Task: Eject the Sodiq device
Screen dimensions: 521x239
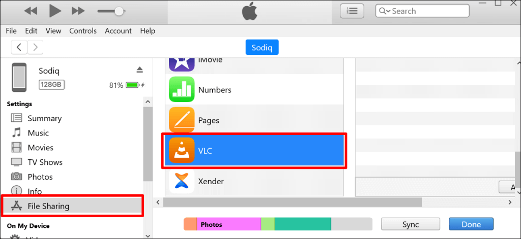Action: point(140,70)
